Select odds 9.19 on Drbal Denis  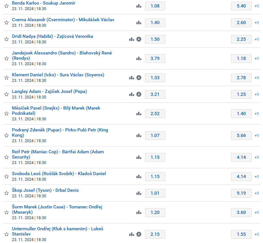click(x=241, y=193)
